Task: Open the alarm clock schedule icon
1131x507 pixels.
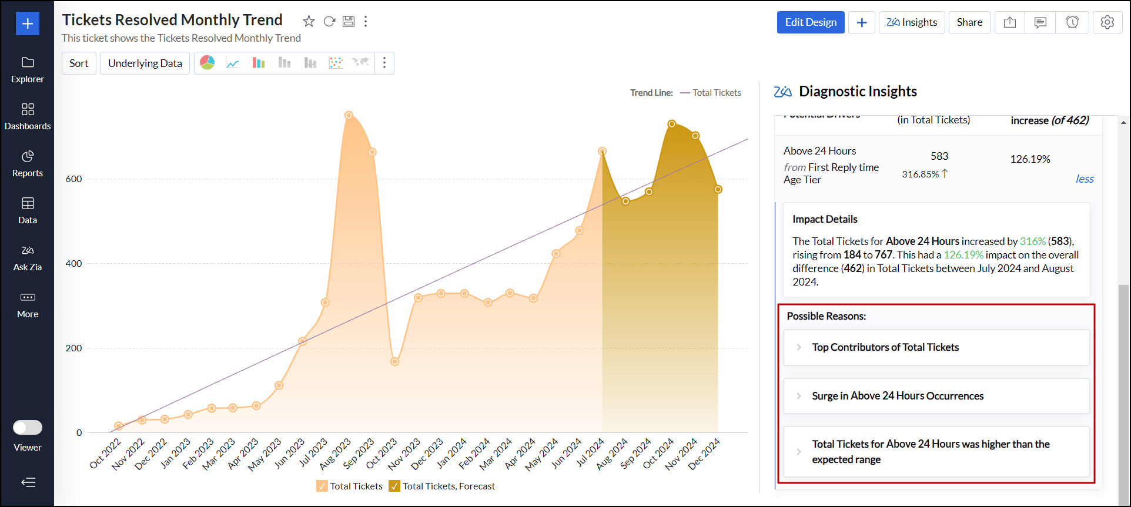Action: (x=1072, y=22)
